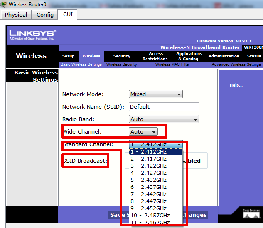
Task: Open Applications & Gaming section
Action: click(x=189, y=56)
